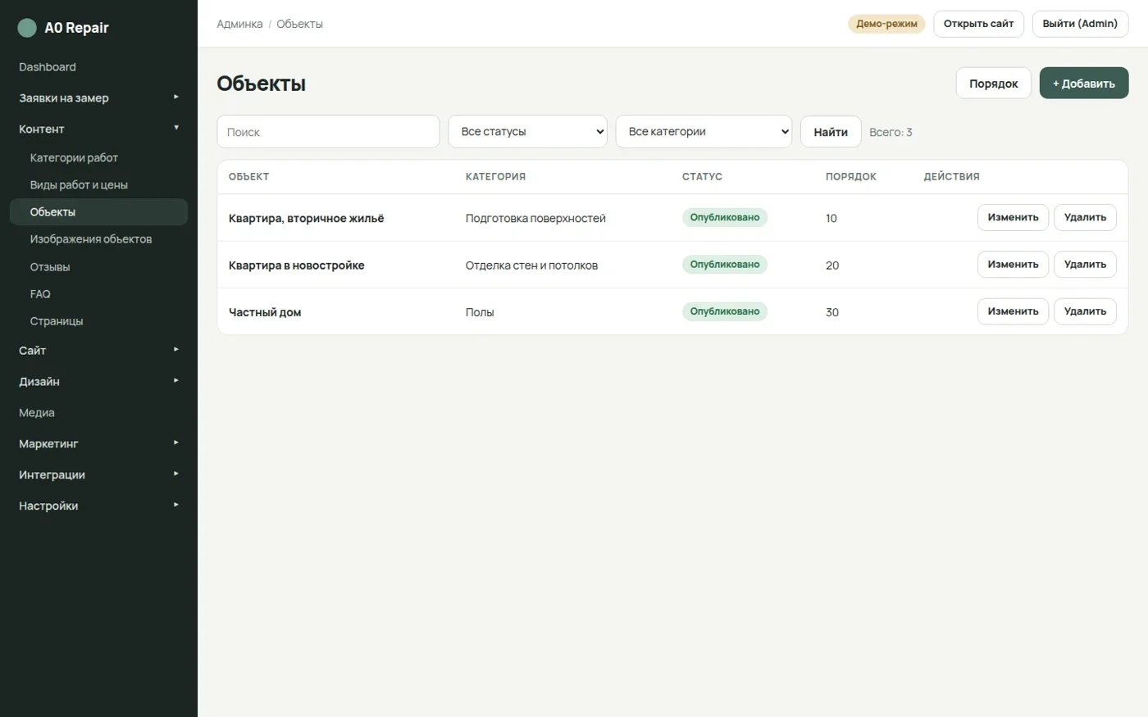
Task: Click the ДЕЙСТВИЯ column header
Action: pyautogui.click(x=951, y=177)
